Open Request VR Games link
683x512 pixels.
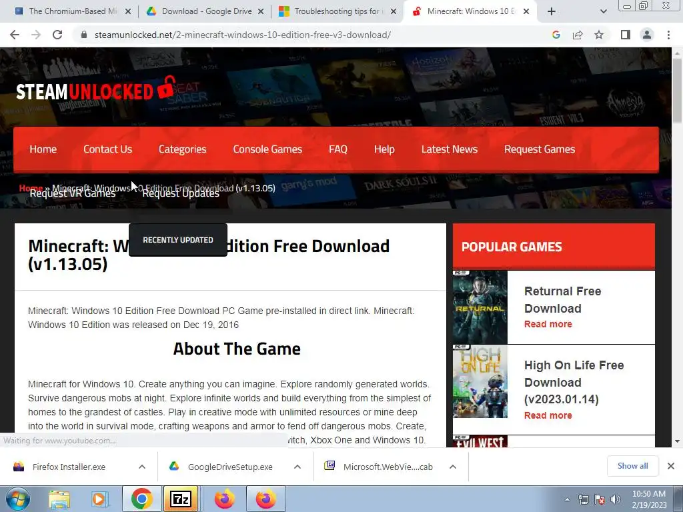point(73,194)
